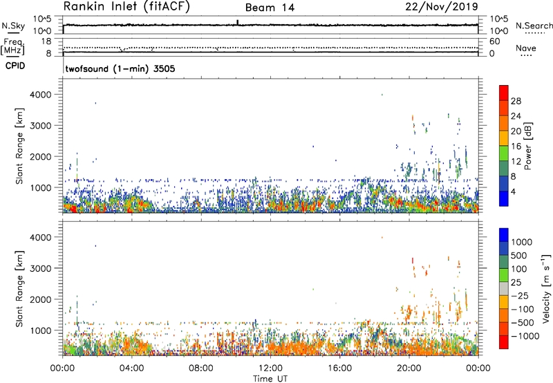Click the "Freq. [MHz]" axis label
The width and height of the screenshot is (553, 383).
12,46
